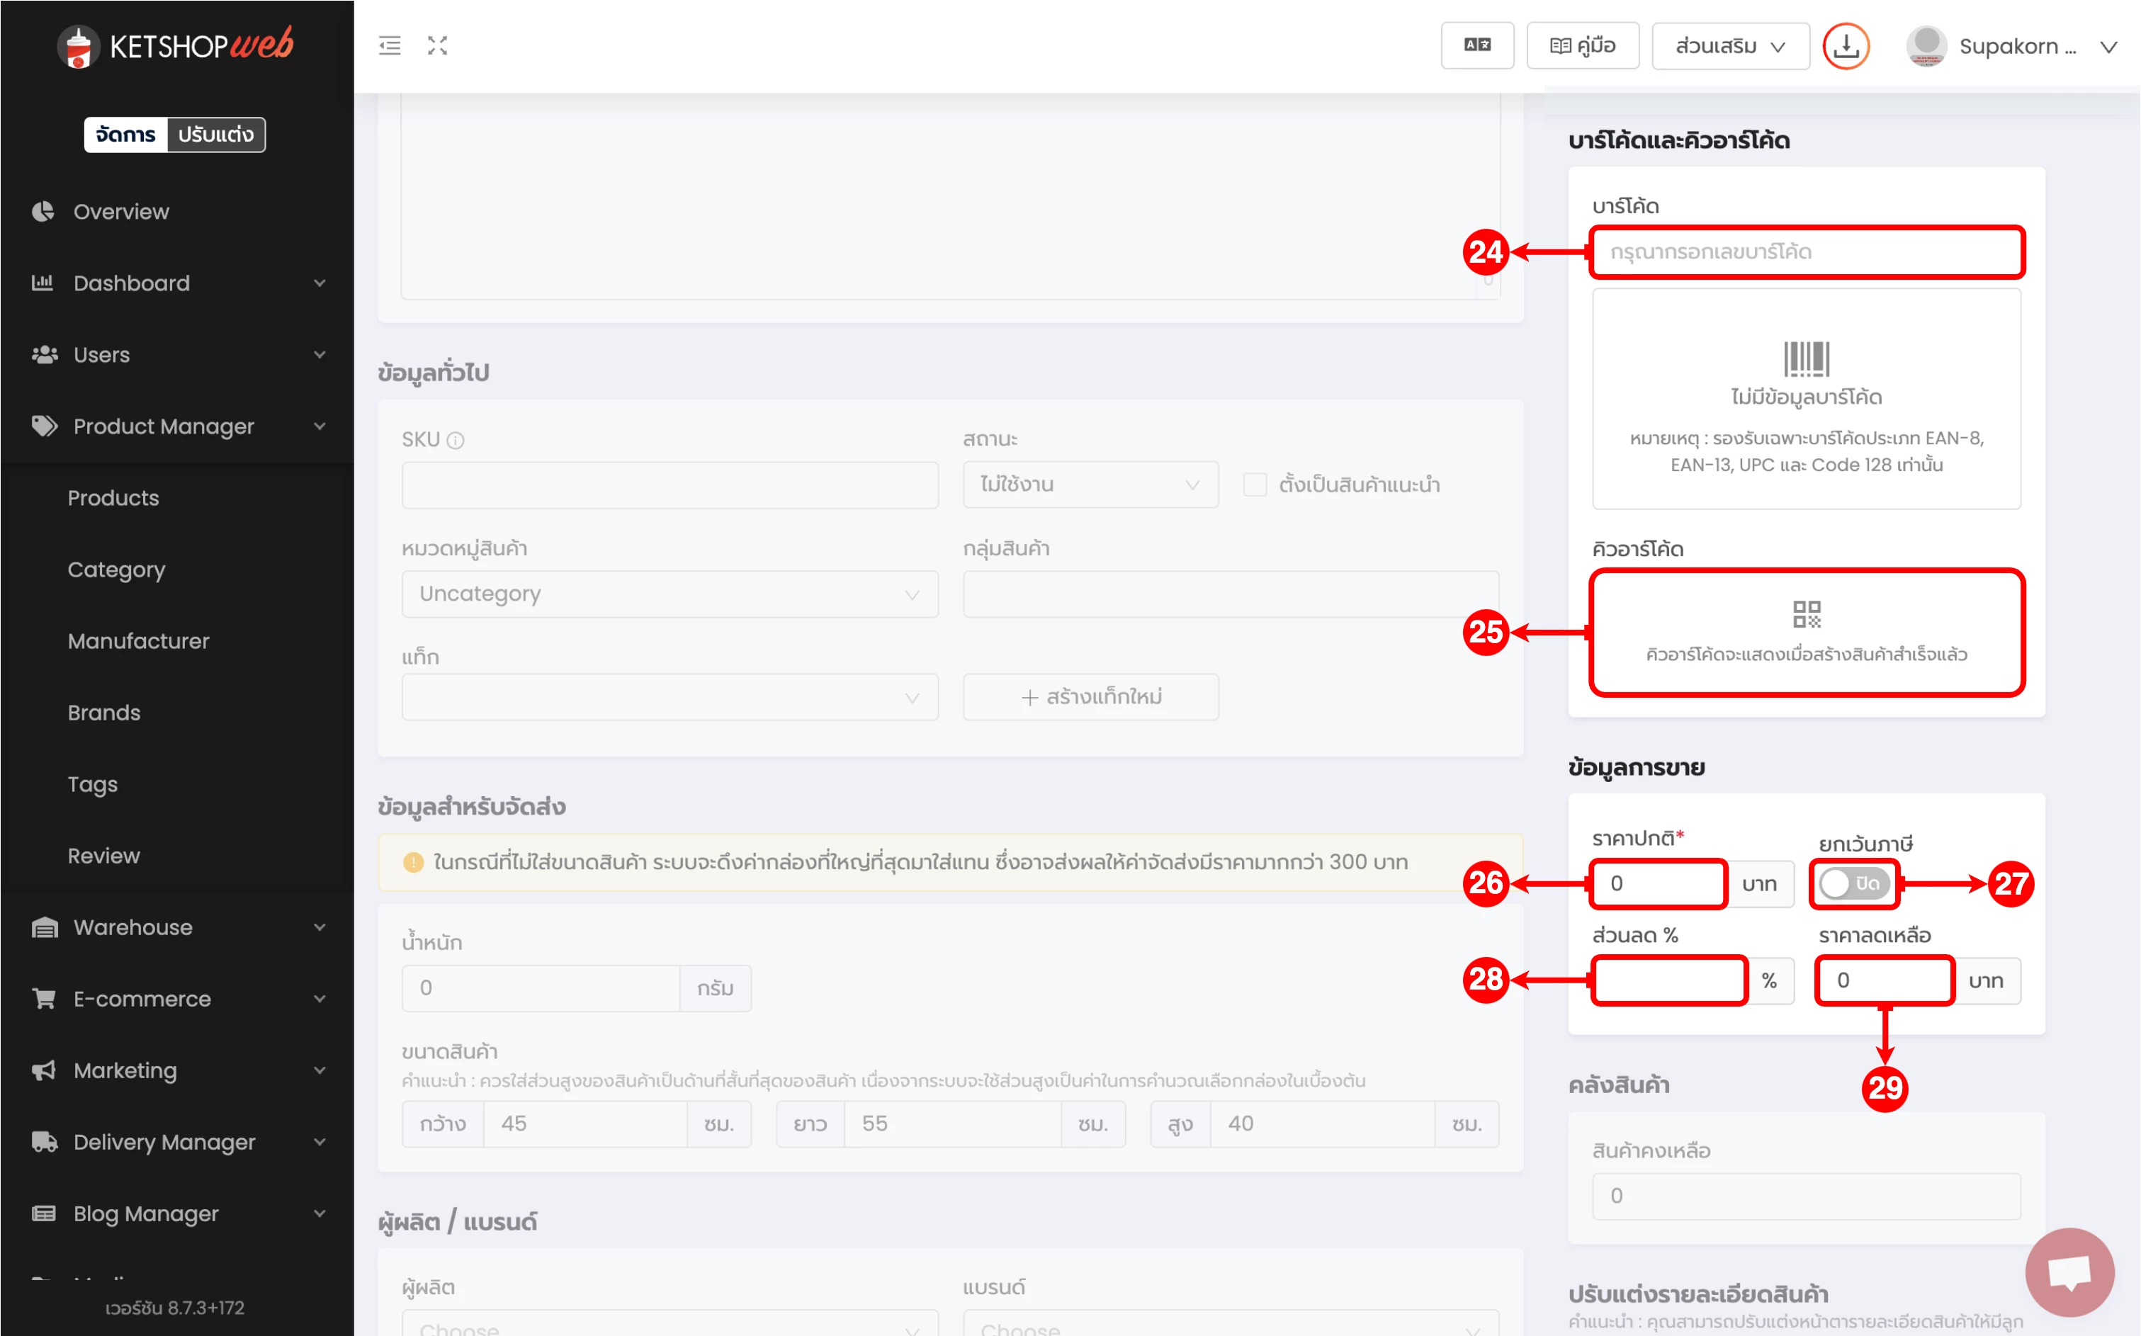Expand the Users menu chevron

[x=320, y=354]
